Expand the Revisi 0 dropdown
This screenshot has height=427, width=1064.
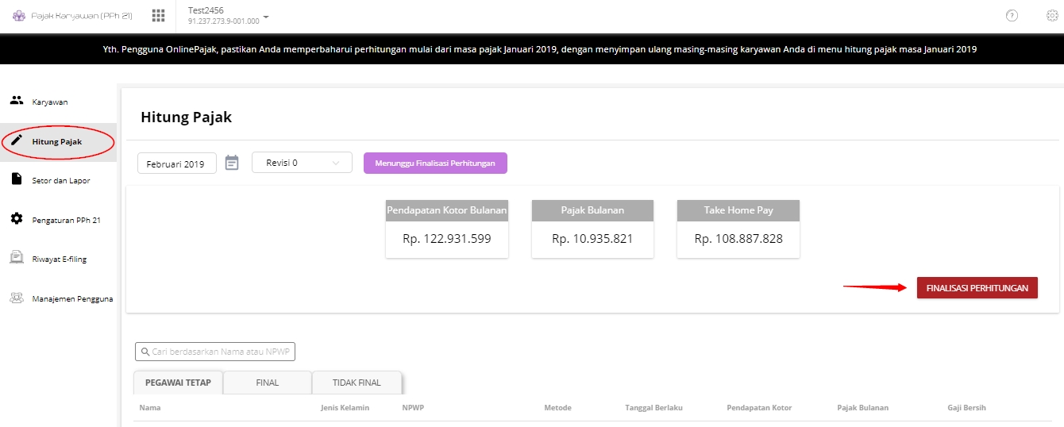(x=302, y=163)
